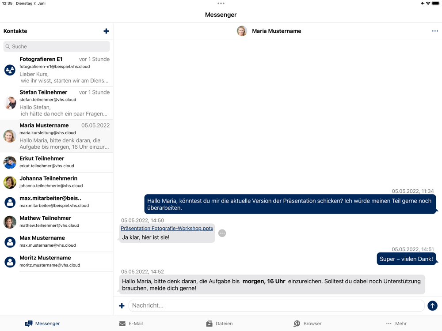
Task: Select contact Erkut Teilnehmer
Action: coord(57,162)
